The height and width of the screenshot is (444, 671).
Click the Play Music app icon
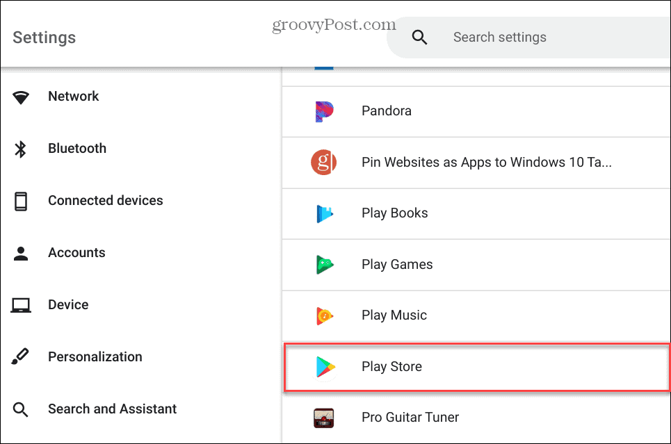(x=324, y=315)
